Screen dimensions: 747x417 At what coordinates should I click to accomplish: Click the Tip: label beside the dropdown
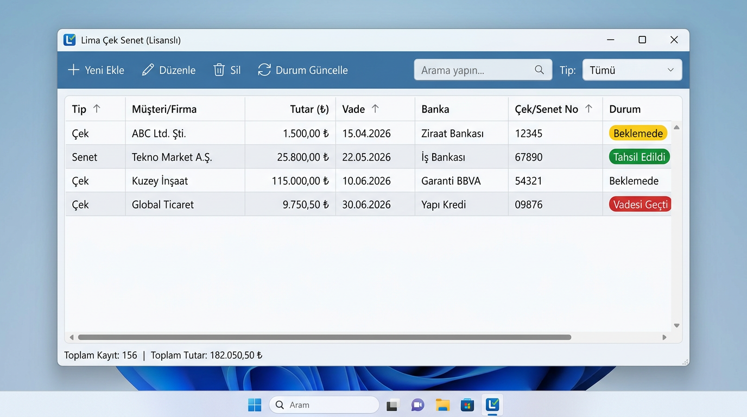(568, 70)
